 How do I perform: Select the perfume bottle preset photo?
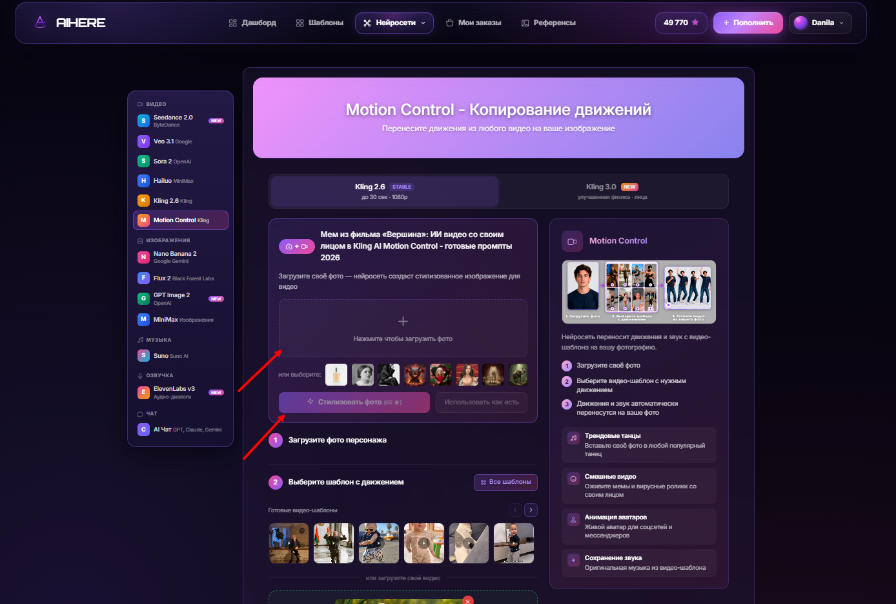tap(336, 375)
